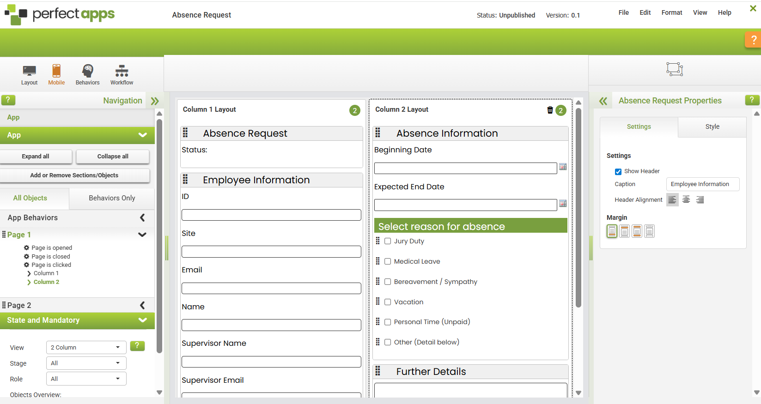The image size is (761, 404).
Task: Toggle the Show Header checkbox
Action: point(618,172)
